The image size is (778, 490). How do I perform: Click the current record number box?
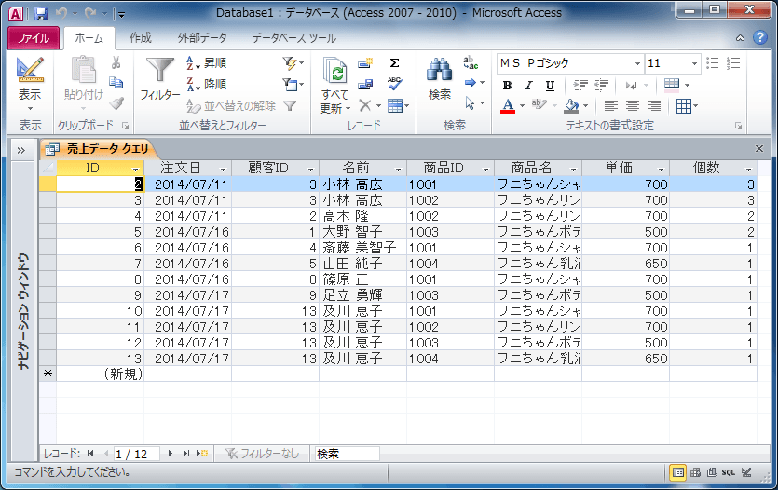coord(136,454)
